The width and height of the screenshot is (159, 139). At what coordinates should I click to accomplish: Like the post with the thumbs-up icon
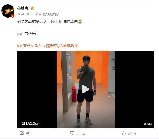tap(123, 133)
